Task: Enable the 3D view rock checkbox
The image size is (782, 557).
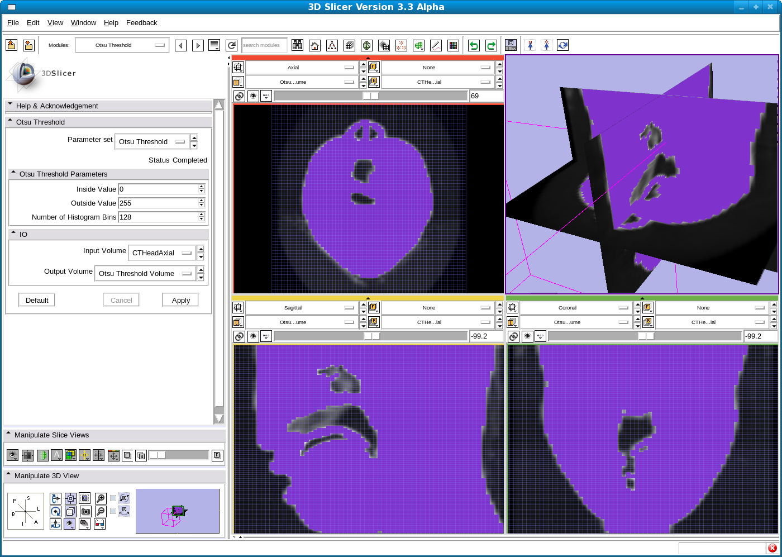Action: pos(113,511)
